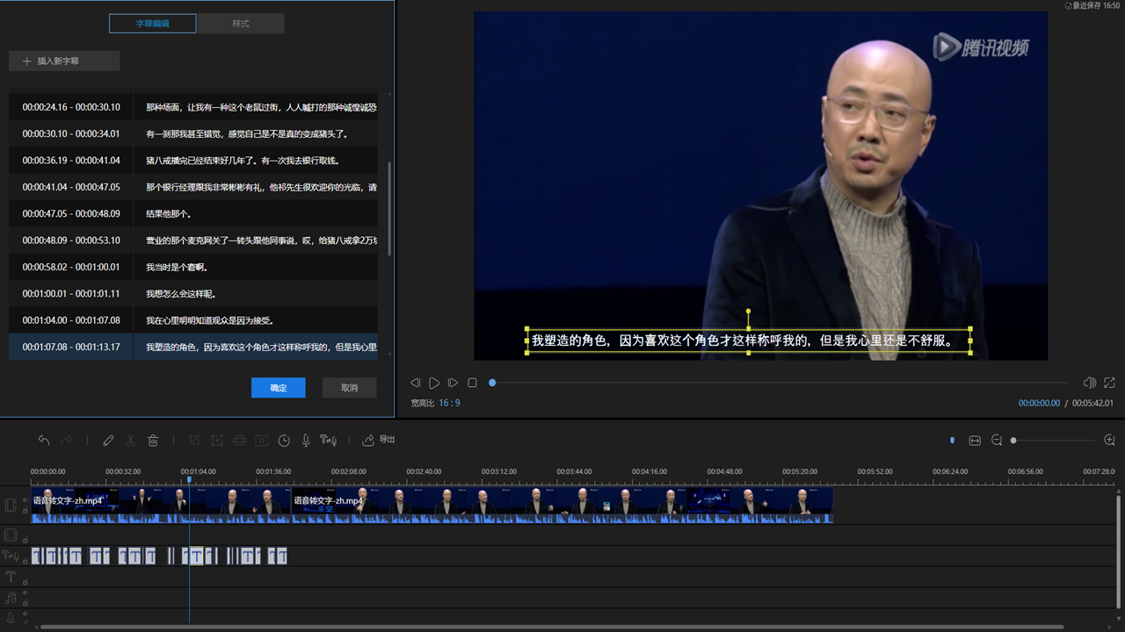Enter fullscreen preview mode

1109,383
